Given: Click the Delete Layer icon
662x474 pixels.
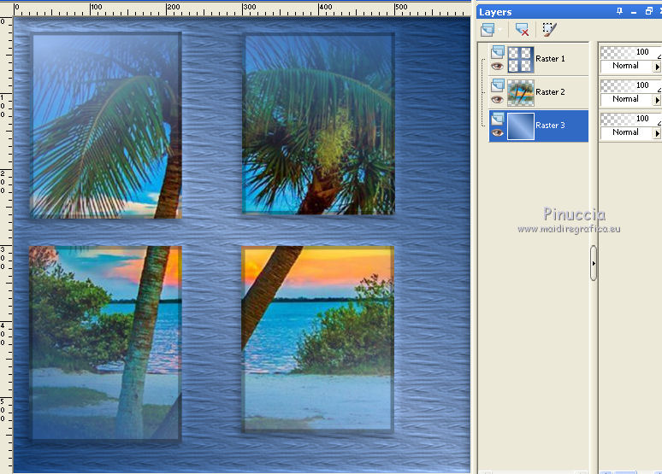Looking at the screenshot, I should (522, 30).
